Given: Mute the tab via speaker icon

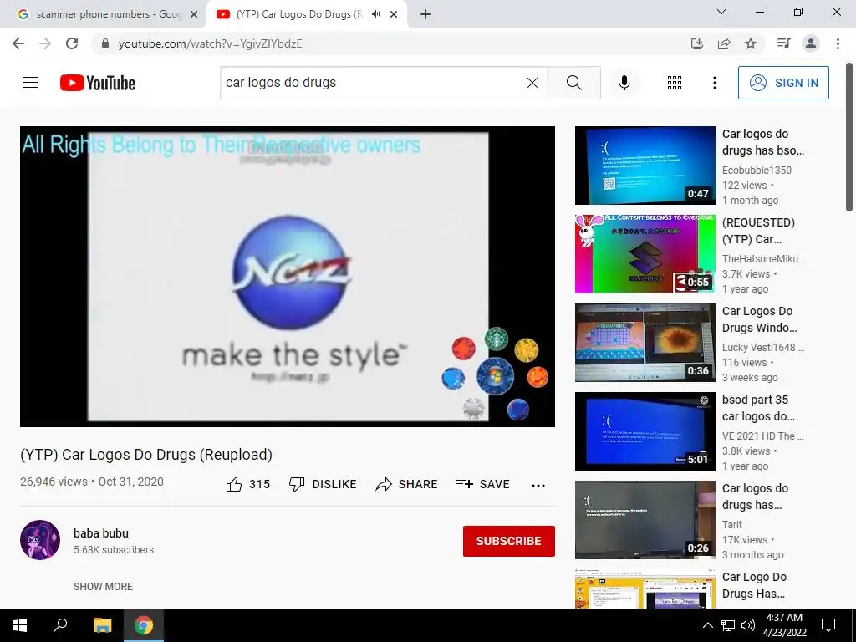Looking at the screenshot, I should (375, 14).
